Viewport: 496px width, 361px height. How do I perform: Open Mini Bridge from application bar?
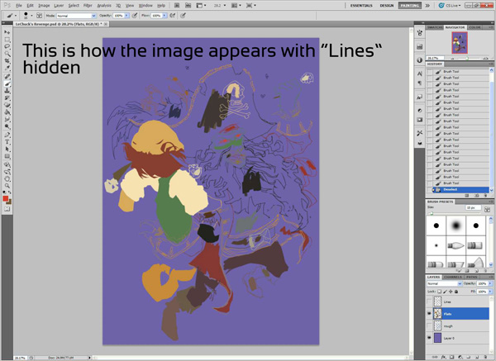tap(188, 6)
